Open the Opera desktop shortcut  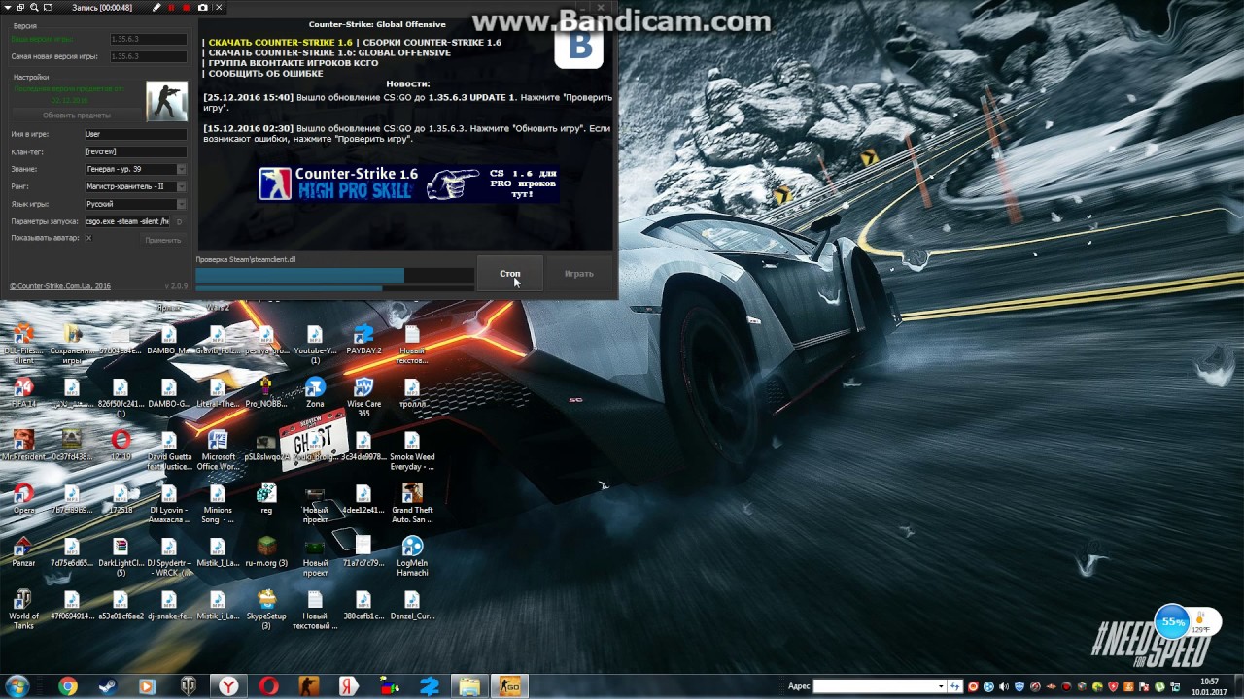[23, 500]
